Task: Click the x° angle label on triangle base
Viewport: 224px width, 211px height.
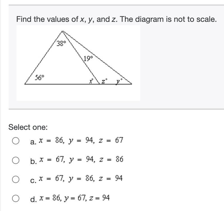Action: coord(91,81)
